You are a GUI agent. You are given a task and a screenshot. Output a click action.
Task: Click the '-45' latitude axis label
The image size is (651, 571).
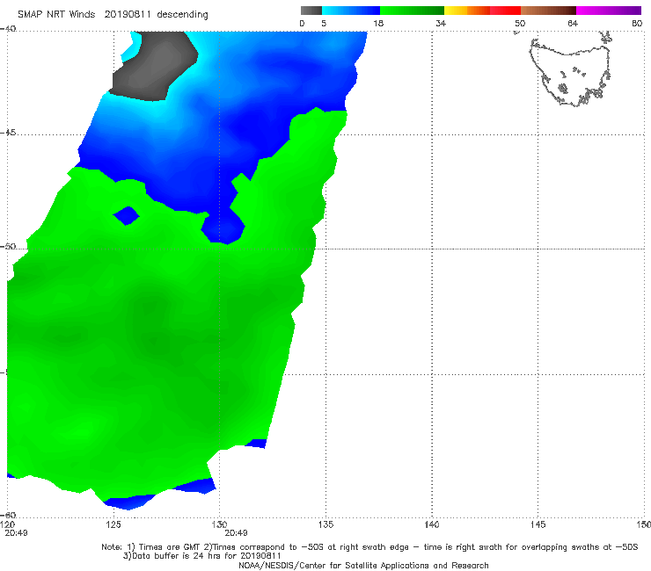pos(8,133)
